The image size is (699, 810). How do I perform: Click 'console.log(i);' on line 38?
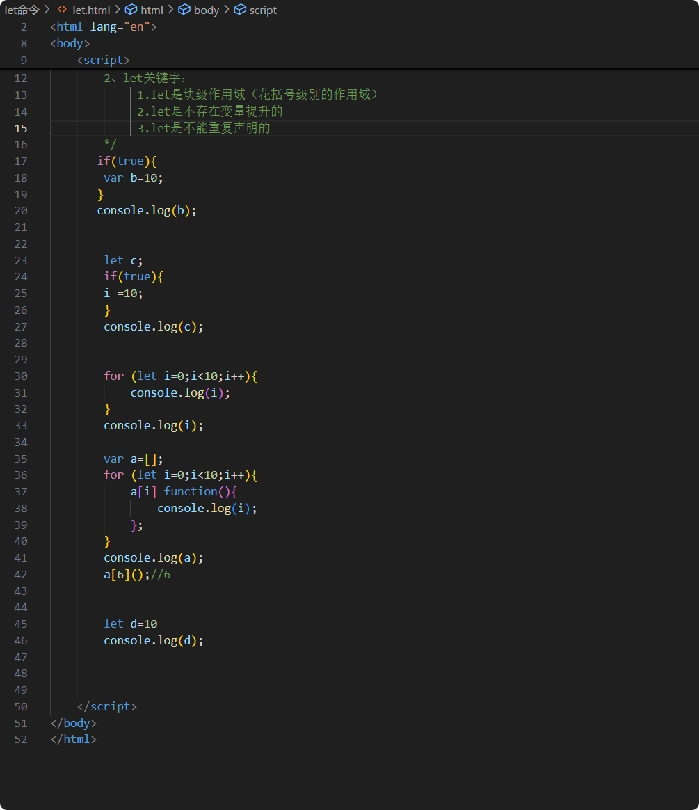(207, 508)
